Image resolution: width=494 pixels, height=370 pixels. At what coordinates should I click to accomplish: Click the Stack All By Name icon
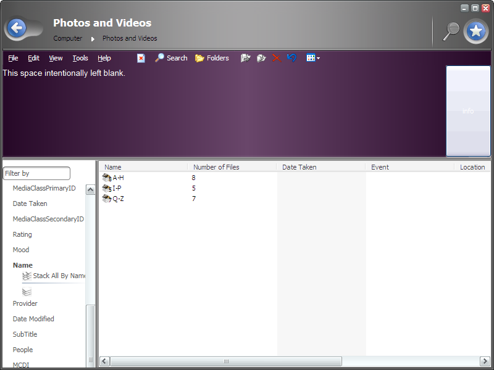click(x=27, y=276)
